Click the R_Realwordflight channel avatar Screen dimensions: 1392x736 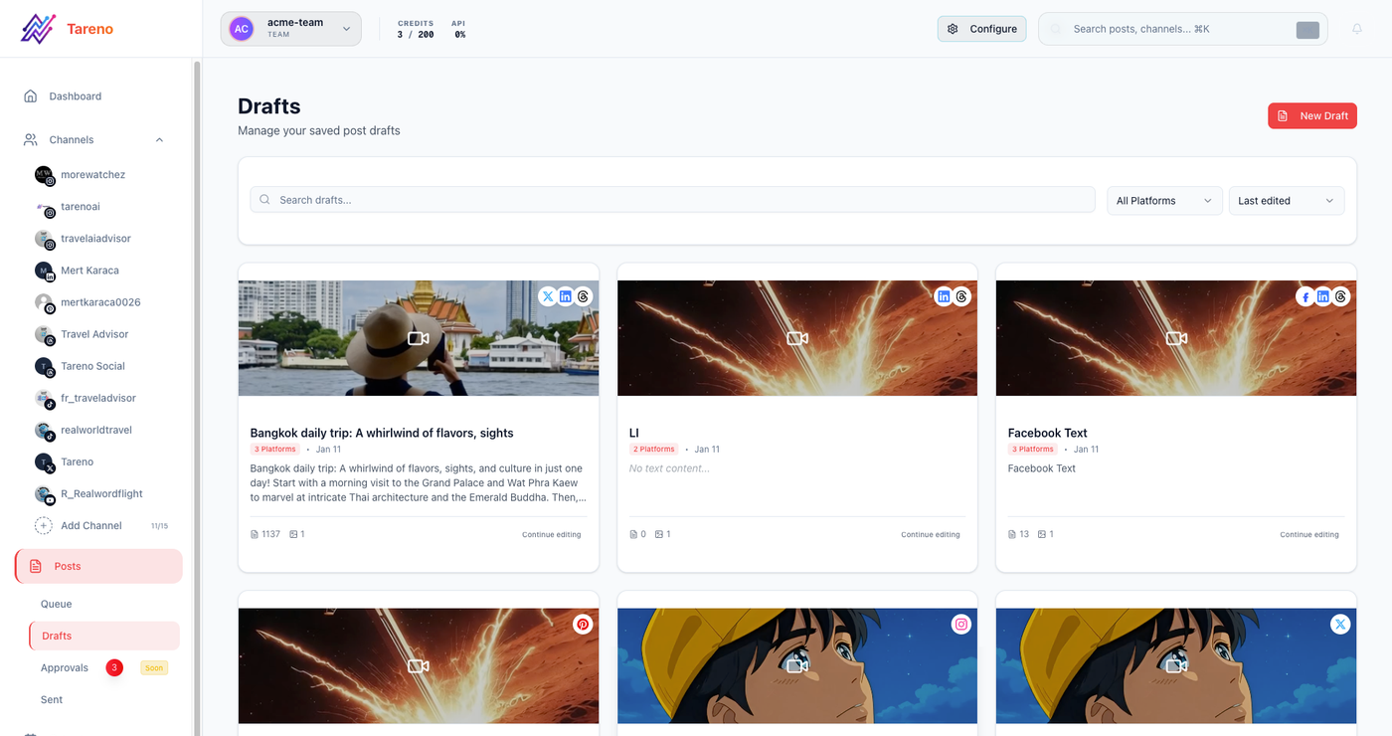(44, 493)
